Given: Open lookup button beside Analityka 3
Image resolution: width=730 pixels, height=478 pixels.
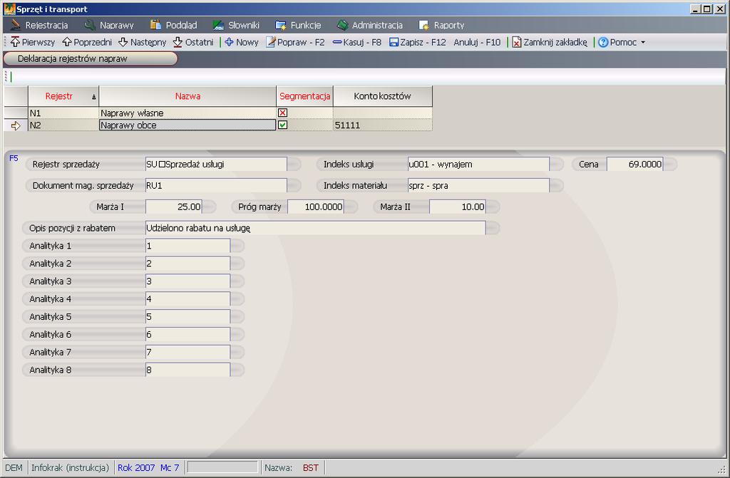Looking at the screenshot, I should (x=237, y=281).
